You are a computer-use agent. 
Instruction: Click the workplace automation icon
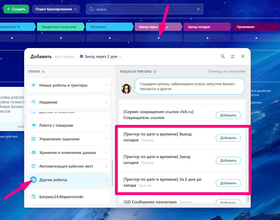33,166
